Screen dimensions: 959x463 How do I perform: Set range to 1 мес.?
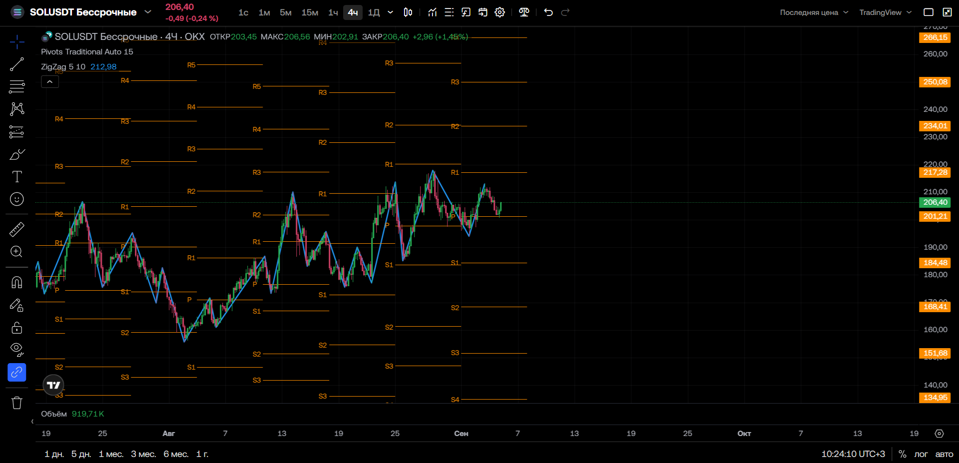[x=111, y=455]
